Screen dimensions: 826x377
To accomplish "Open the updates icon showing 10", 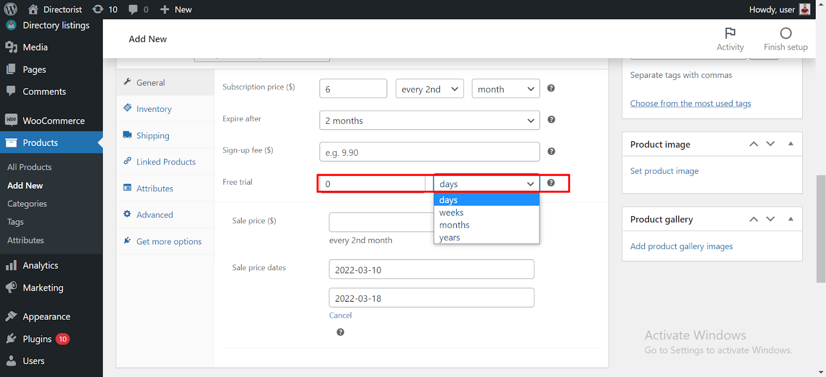I will point(105,9).
